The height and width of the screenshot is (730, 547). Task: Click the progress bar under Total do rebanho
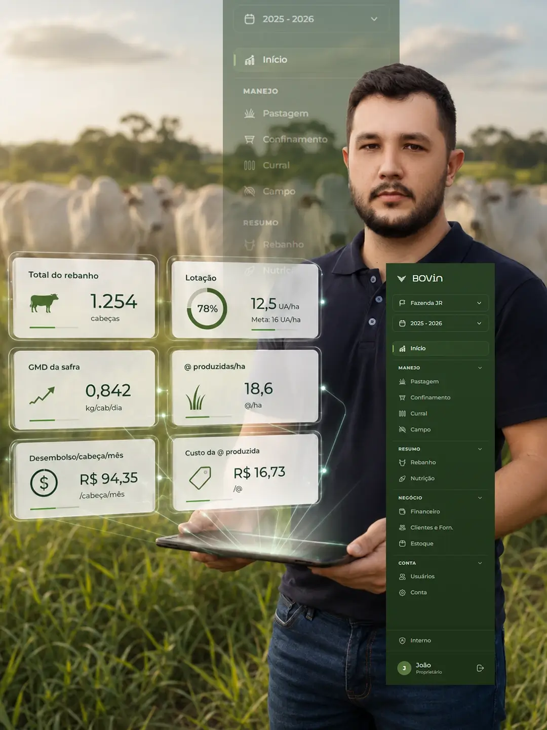pos(54,327)
